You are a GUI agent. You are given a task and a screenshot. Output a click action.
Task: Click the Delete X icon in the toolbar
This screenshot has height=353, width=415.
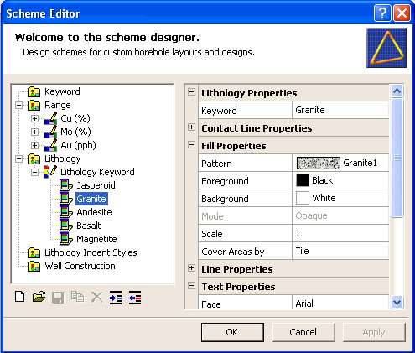[96, 298]
